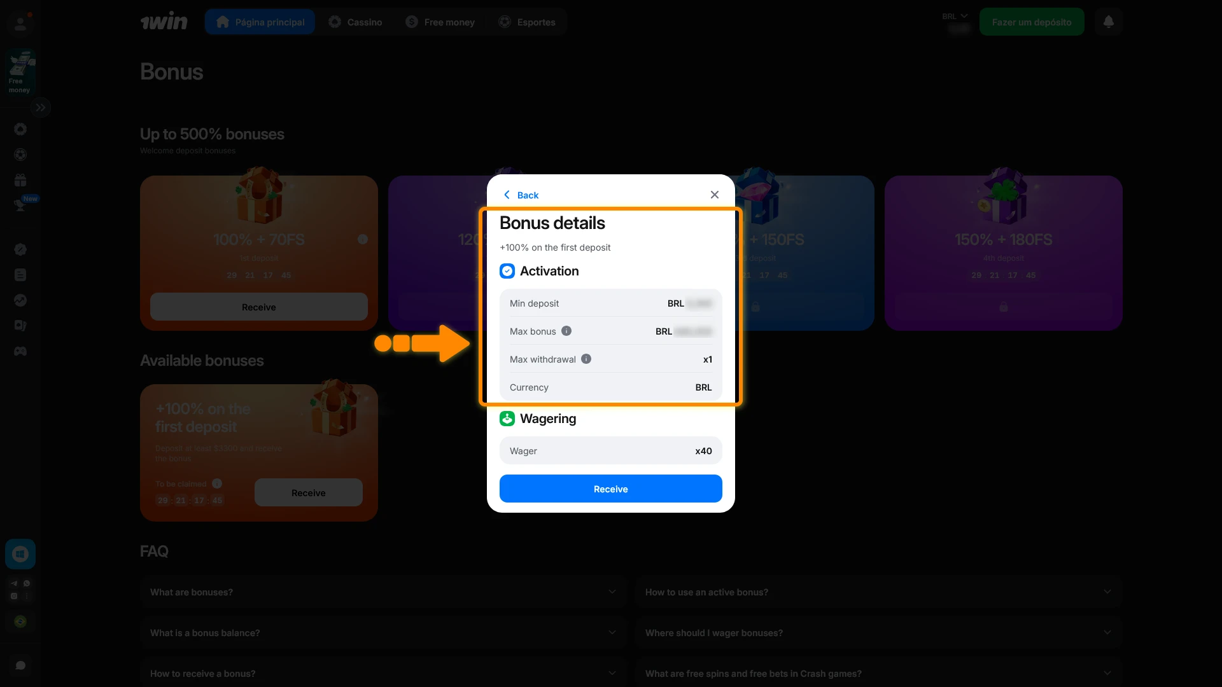Viewport: 1222px width, 687px height.
Task: Expand FAQ What are bonuses?
Action: pyautogui.click(x=383, y=592)
